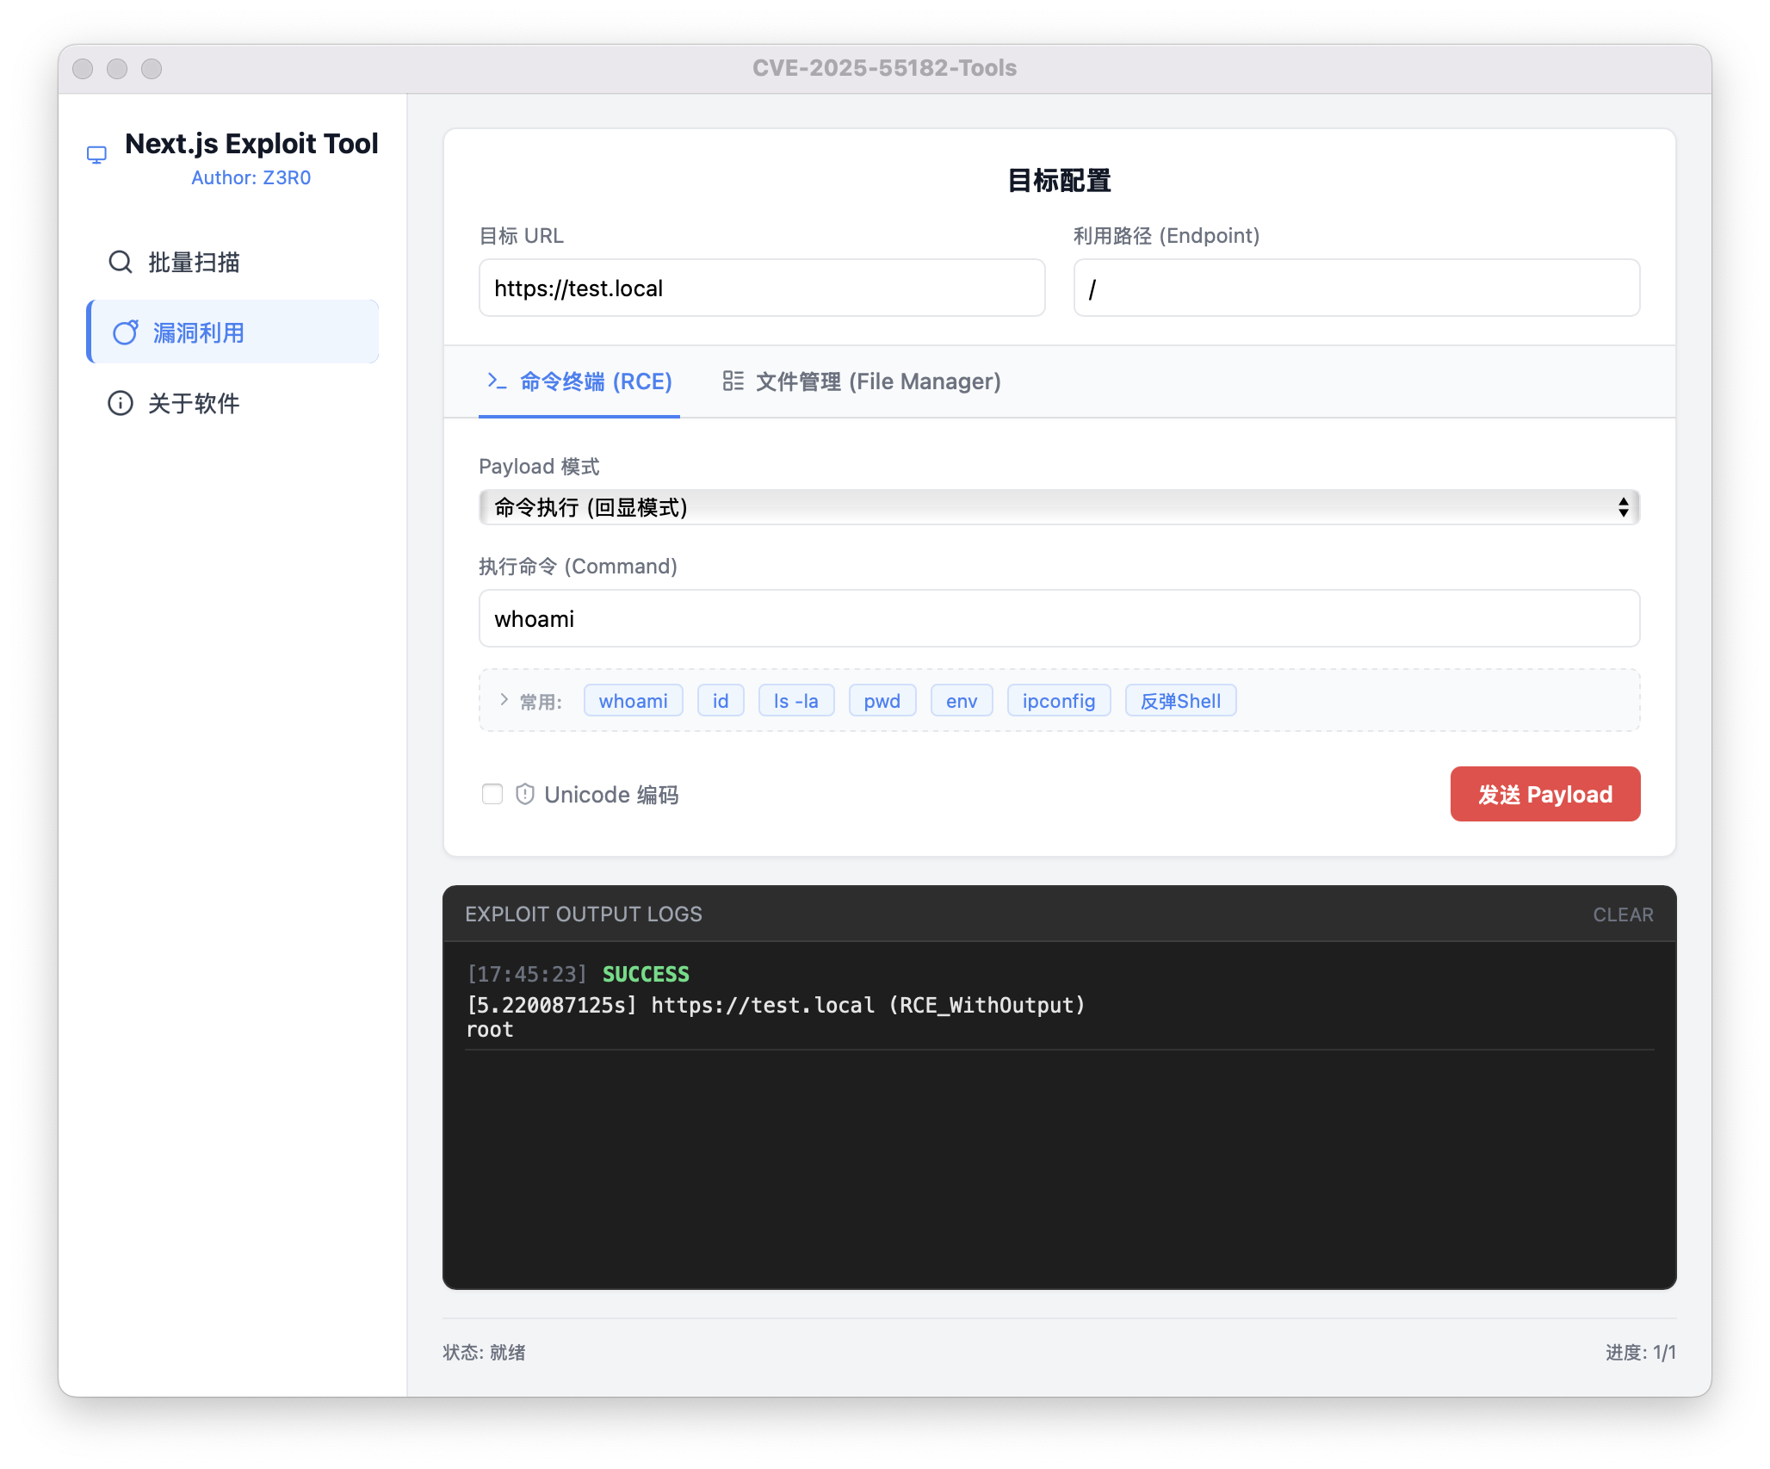Click the 状态: 就绪 status text

pos(484,1352)
